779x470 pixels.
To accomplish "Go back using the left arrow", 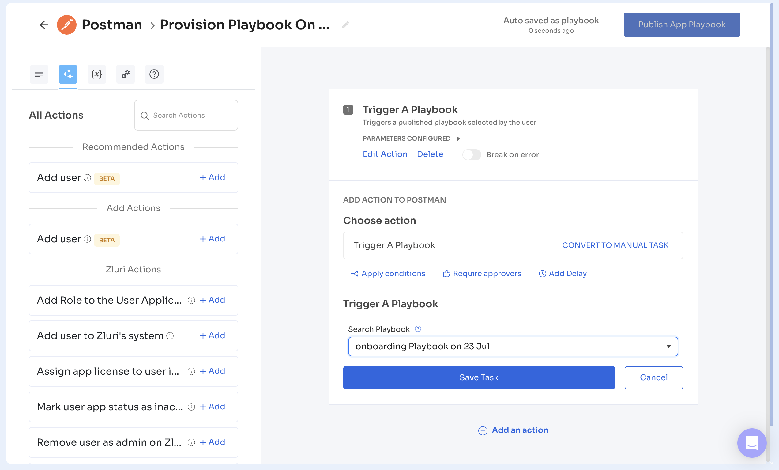I will pyautogui.click(x=44, y=25).
